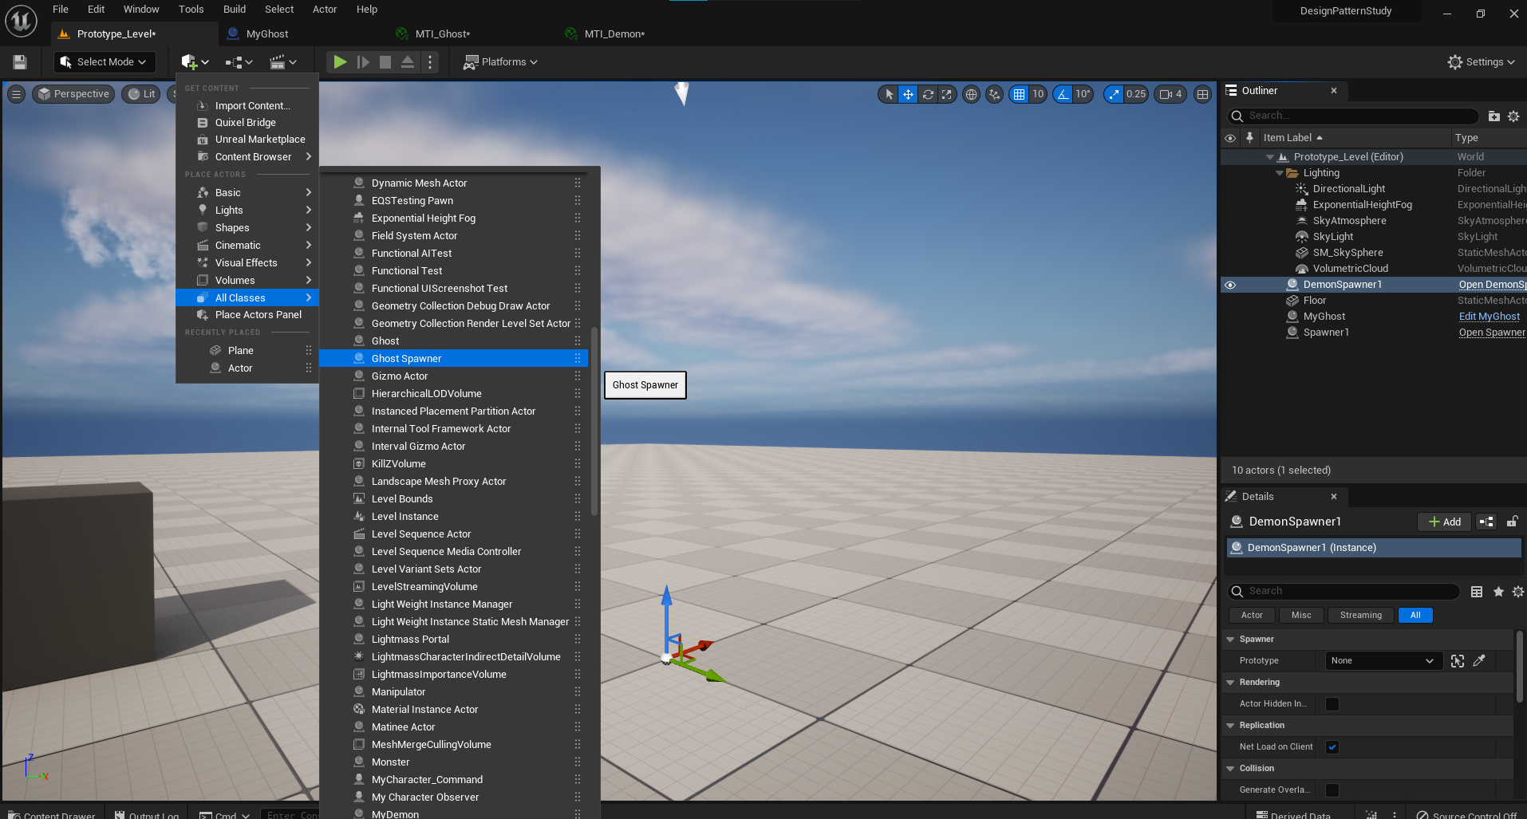Open the quick add content dropdown

(195, 62)
